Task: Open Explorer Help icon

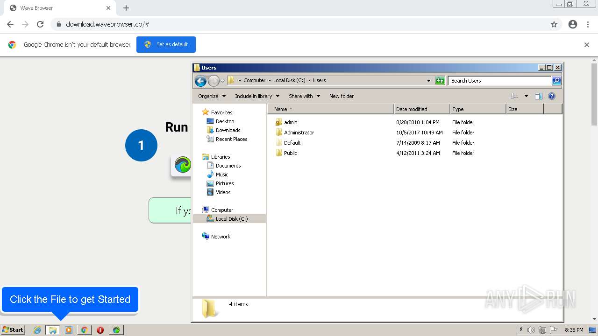Action: pyautogui.click(x=552, y=96)
